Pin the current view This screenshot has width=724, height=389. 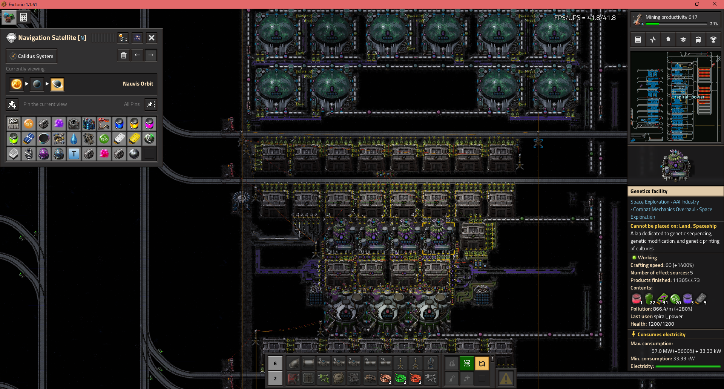12,104
